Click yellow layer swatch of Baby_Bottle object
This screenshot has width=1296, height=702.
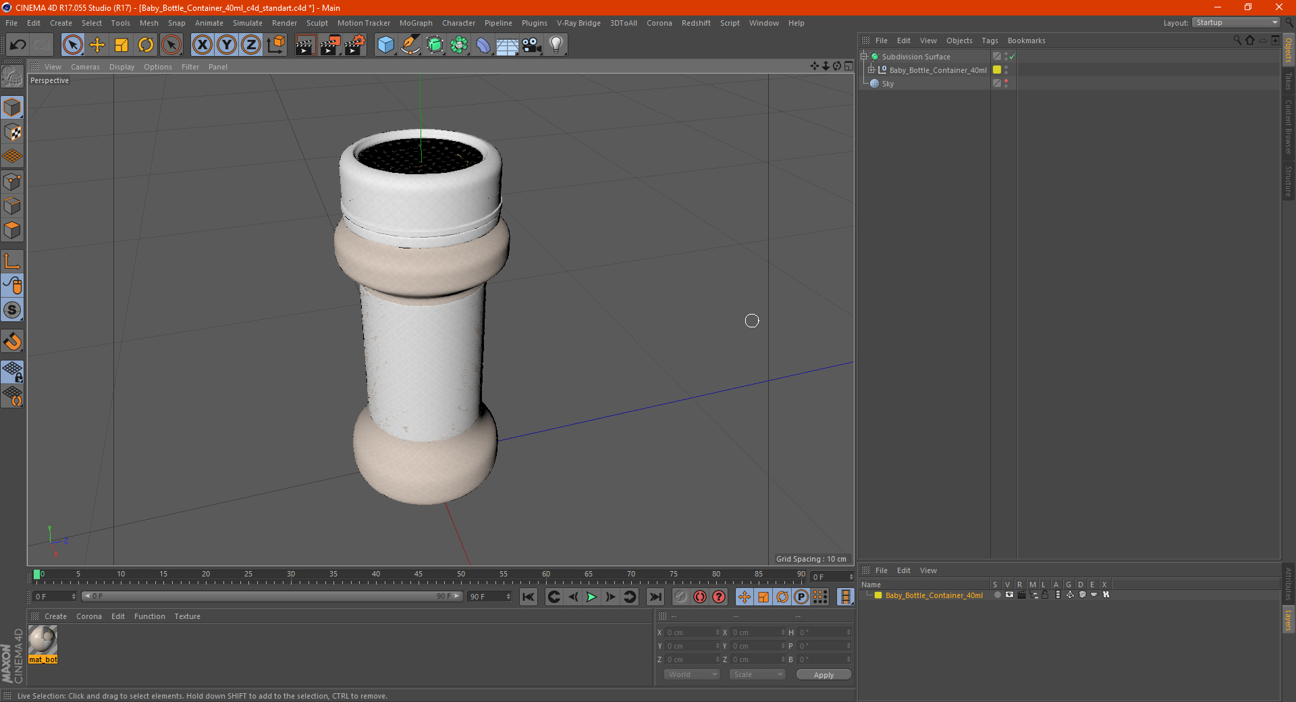click(x=997, y=70)
